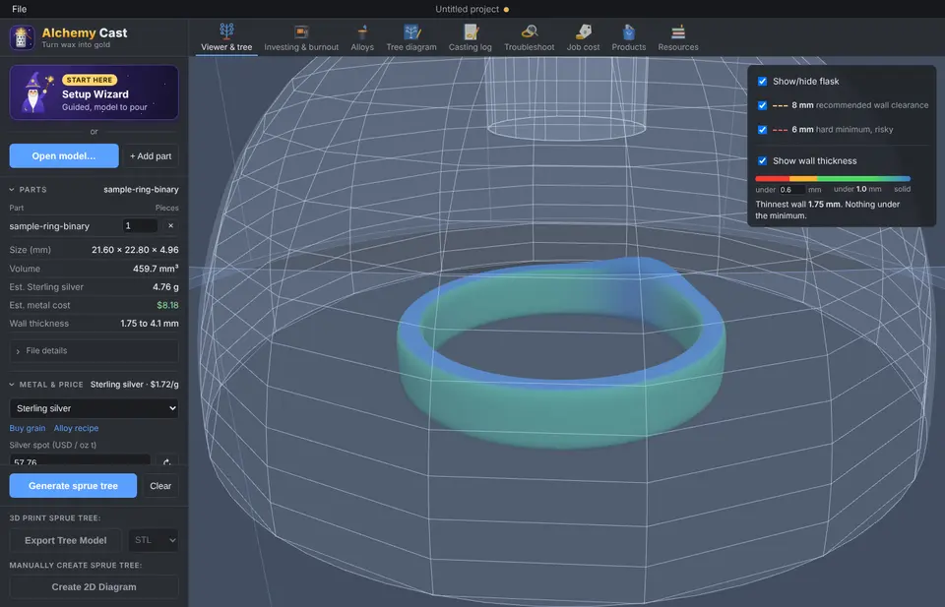
Task: Click the "Untitled project" title
Action: (x=467, y=9)
